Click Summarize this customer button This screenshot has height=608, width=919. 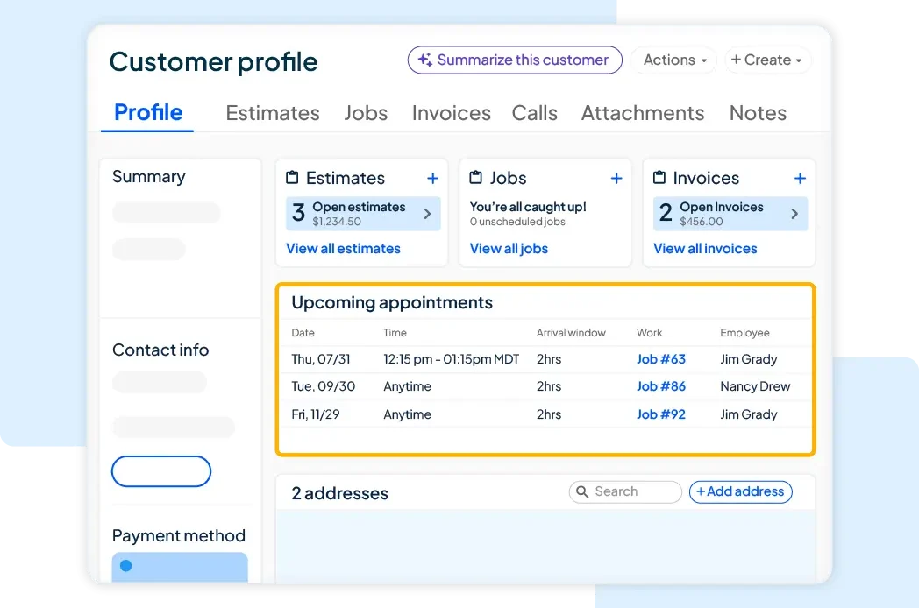(515, 60)
